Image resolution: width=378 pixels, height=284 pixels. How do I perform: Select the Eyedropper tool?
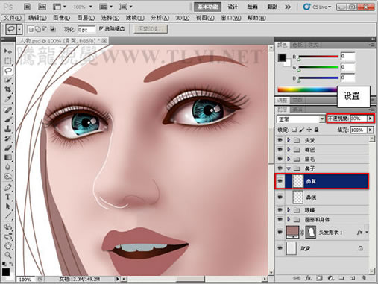point(8,99)
